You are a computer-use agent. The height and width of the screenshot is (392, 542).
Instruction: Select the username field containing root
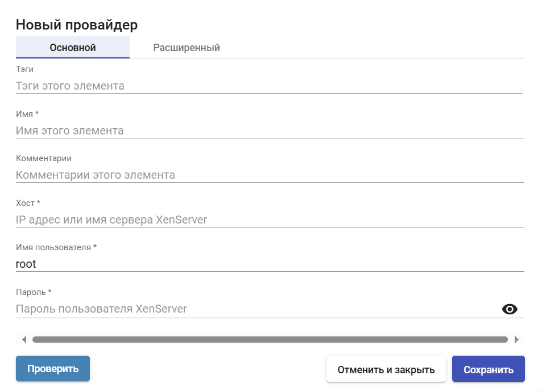(x=270, y=264)
